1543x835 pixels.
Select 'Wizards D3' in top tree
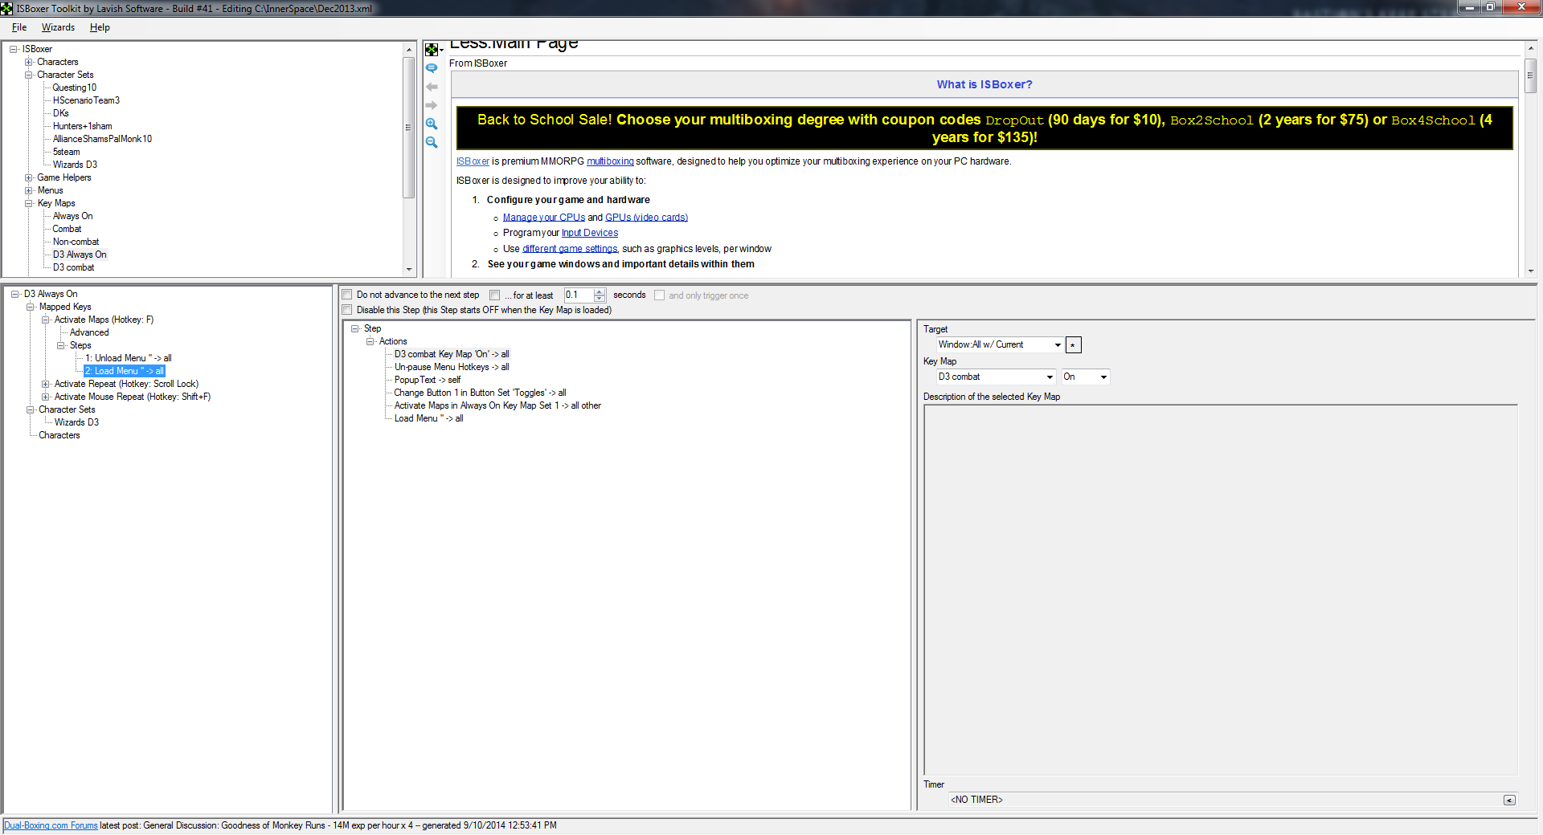75,165
